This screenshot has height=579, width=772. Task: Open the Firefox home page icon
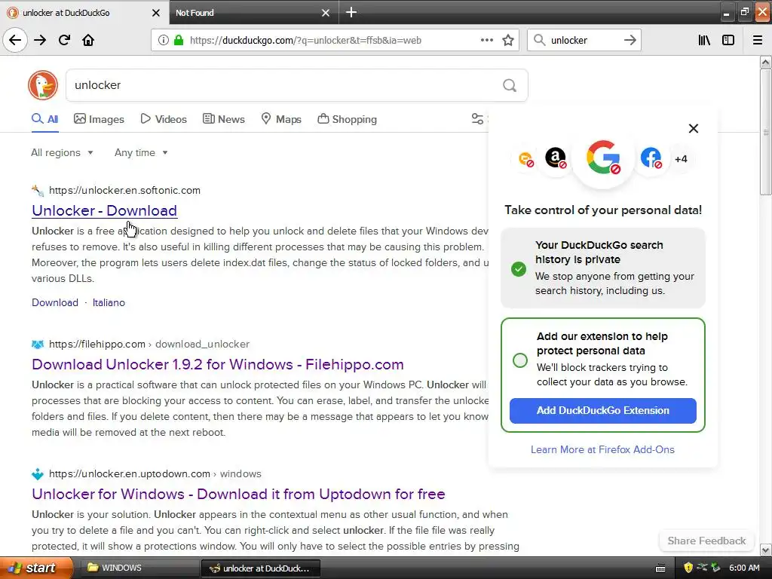tap(88, 40)
